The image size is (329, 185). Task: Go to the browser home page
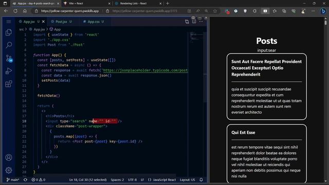25,11
